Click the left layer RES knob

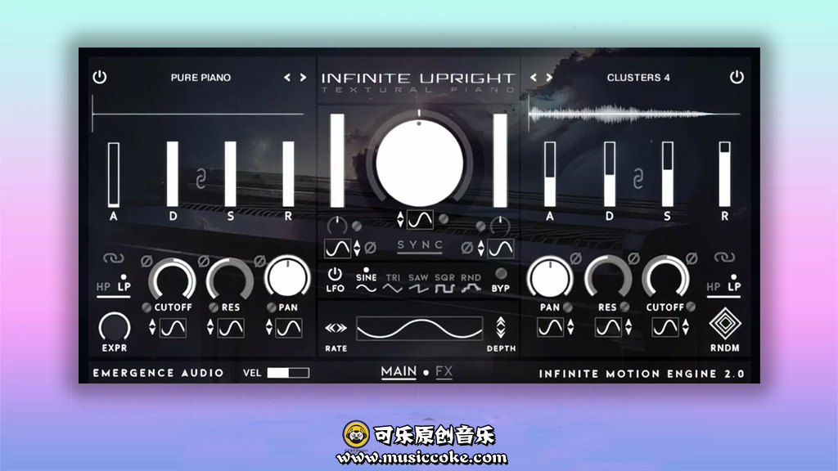click(x=230, y=278)
